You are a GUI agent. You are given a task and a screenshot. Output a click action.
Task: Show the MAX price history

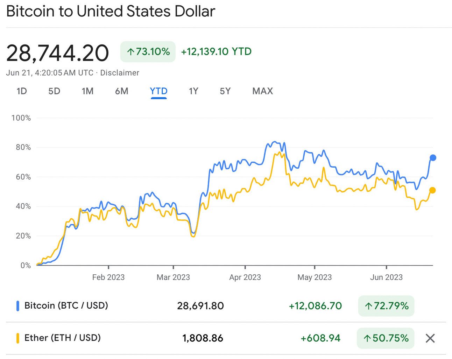tap(262, 91)
